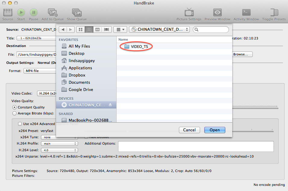The height and width of the screenshot is (191, 288).
Task: Select Average Bitrate (kbps) radio button
Action: click(14, 113)
